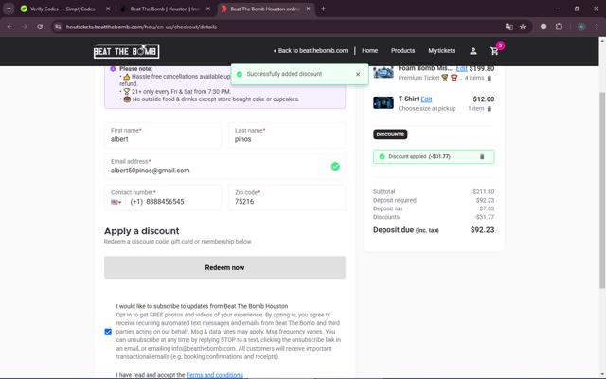Image resolution: width=606 pixels, height=379 pixels.
Task: Click the Apply a discount heading
Action: coord(141,231)
